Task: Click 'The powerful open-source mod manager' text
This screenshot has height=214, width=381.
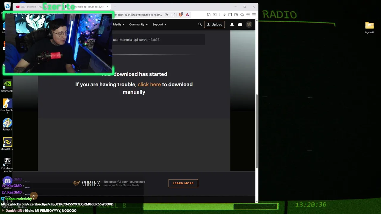Action: [124, 183]
